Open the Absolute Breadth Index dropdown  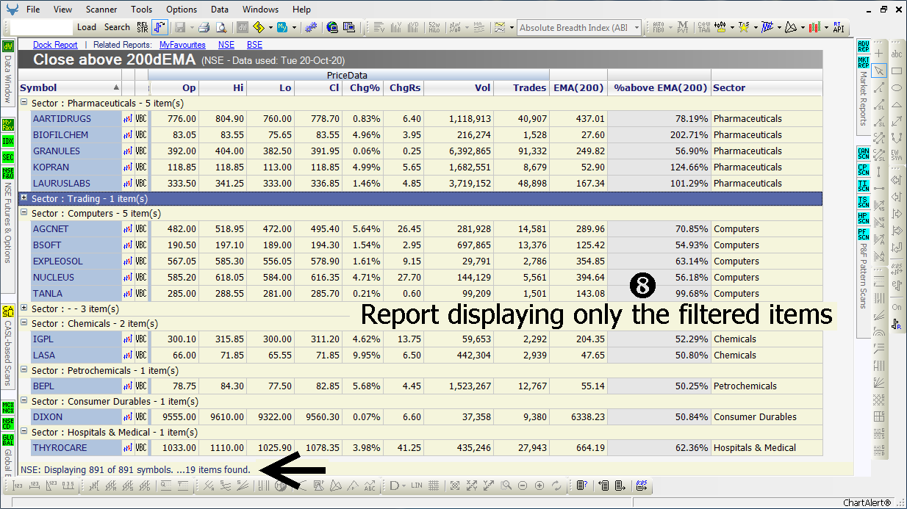coord(637,27)
